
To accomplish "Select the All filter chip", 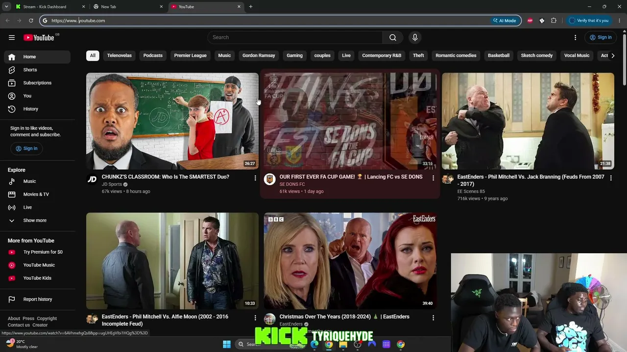I will coord(93,56).
